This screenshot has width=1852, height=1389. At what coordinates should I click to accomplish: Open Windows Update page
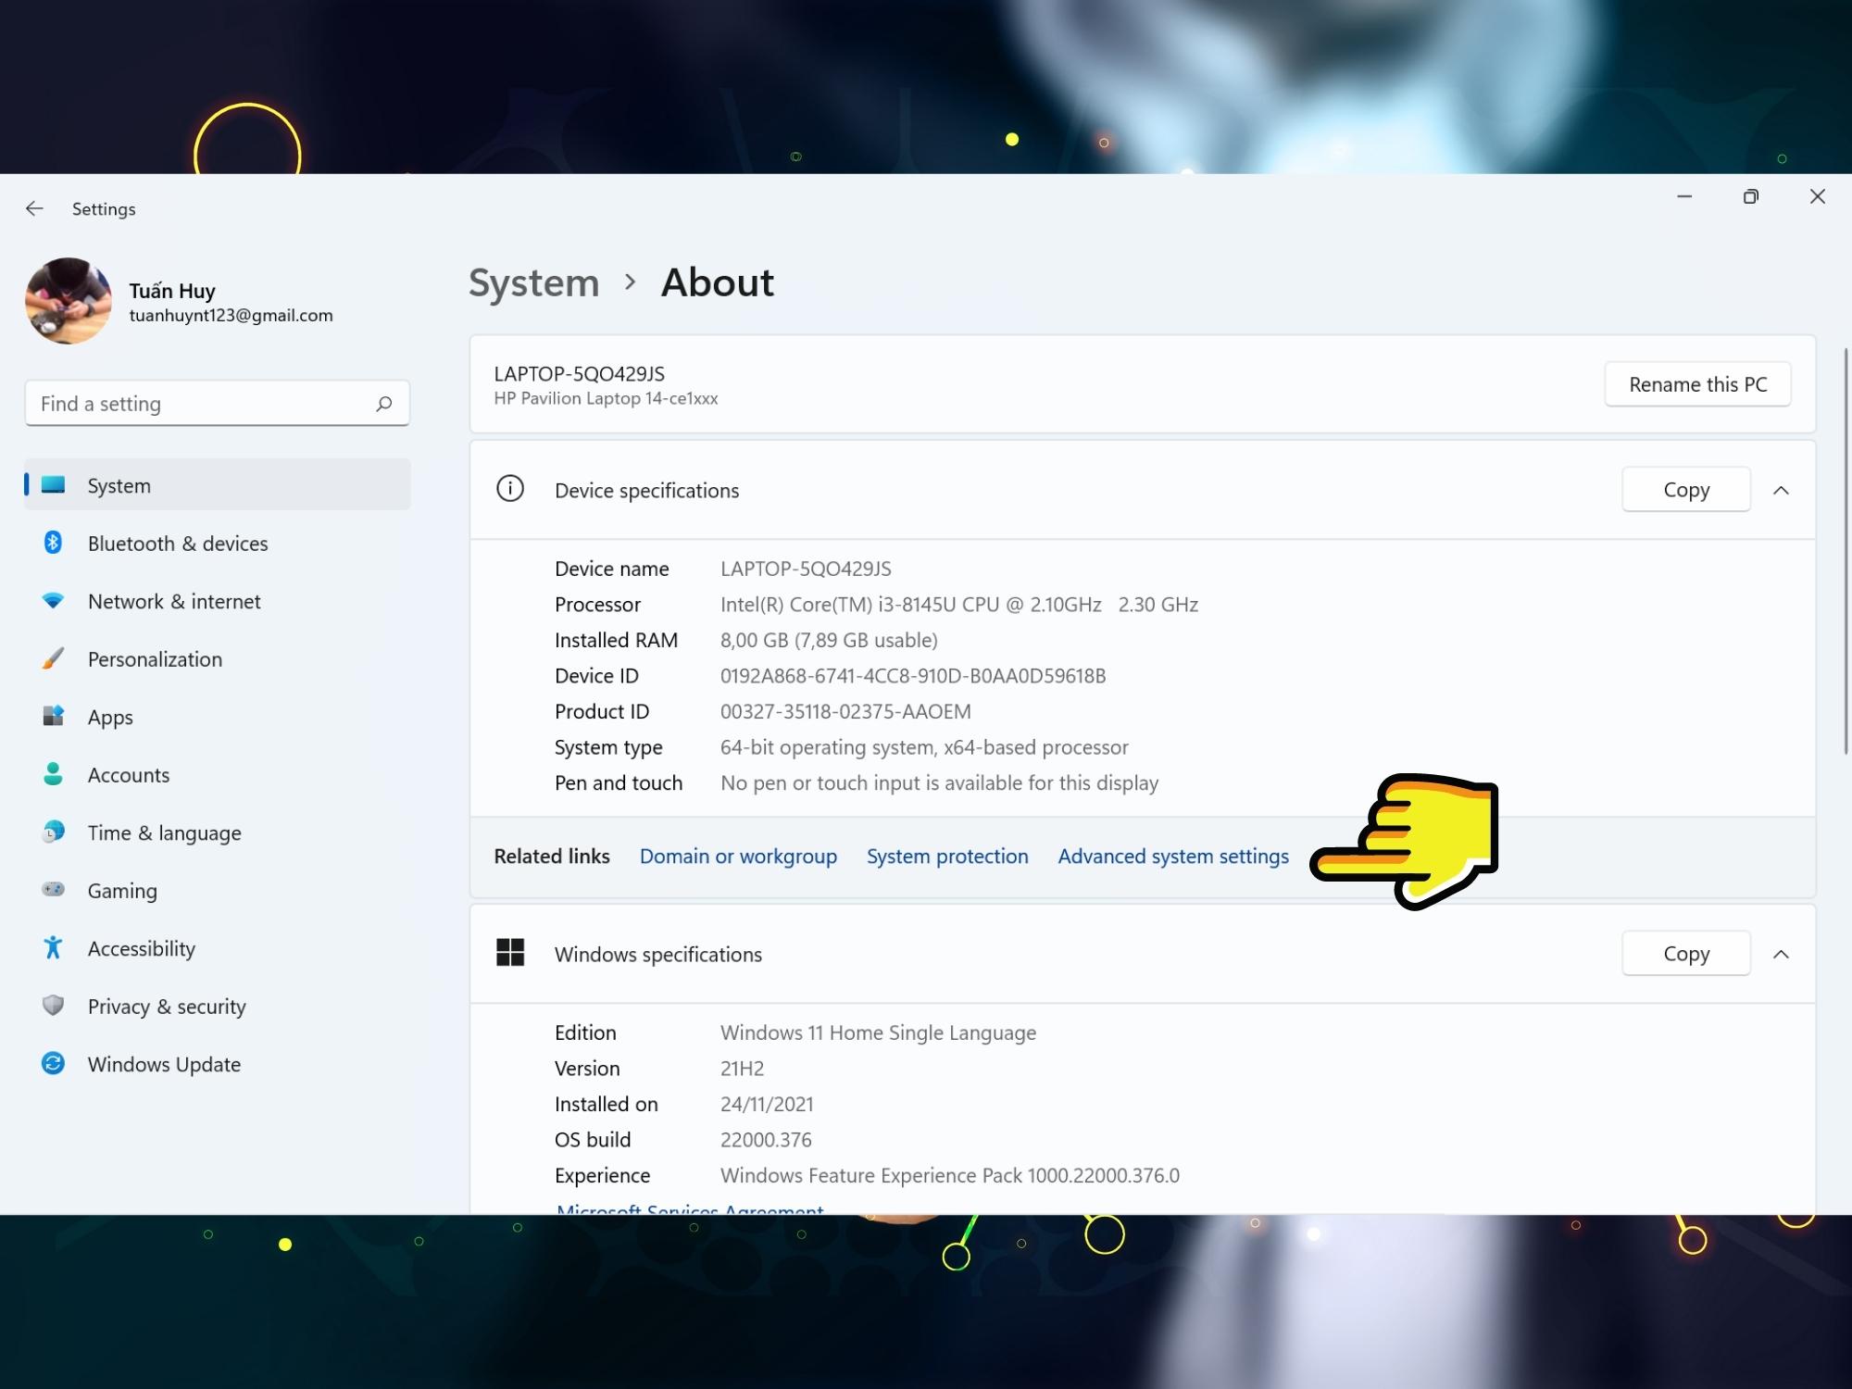tap(218, 1064)
